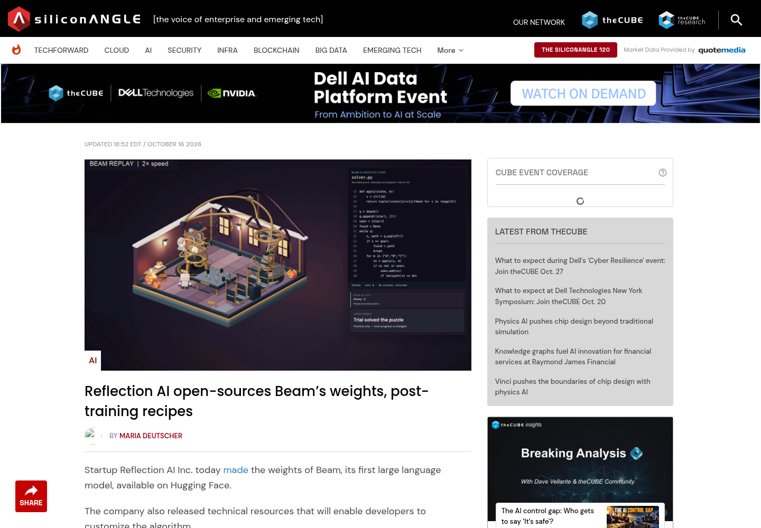
Task: Open the BLOCKCHAIN section
Action: 276,50
